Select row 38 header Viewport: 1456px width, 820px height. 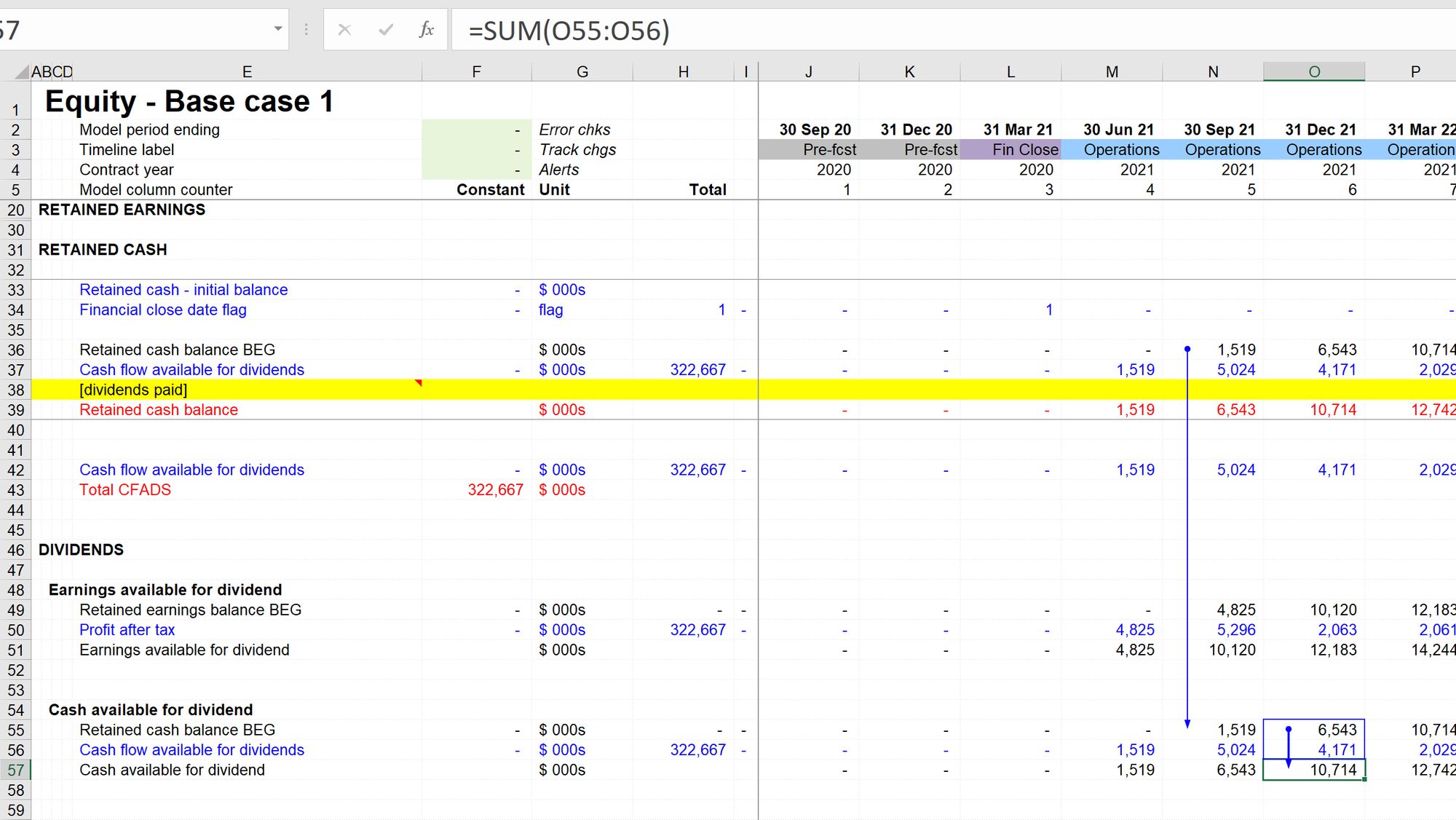pyautogui.click(x=15, y=390)
